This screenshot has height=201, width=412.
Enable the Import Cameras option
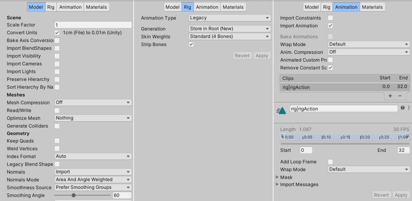[x=57, y=63]
